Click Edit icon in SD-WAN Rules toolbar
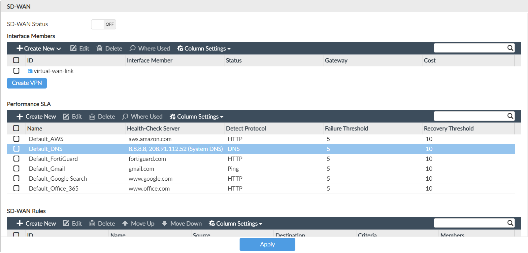Image resolution: width=528 pixels, height=253 pixels. click(x=66, y=224)
